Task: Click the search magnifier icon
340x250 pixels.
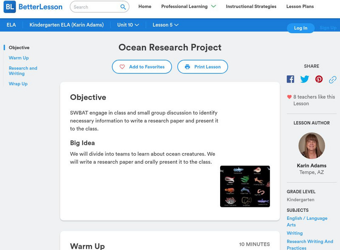Action: coord(123,7)
